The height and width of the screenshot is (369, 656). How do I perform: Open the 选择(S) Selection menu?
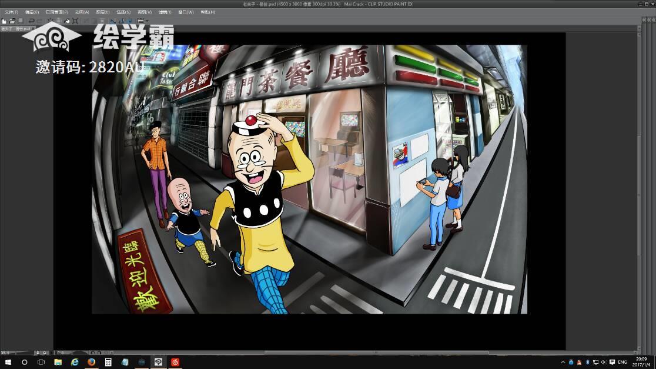(x=123, y=12)
